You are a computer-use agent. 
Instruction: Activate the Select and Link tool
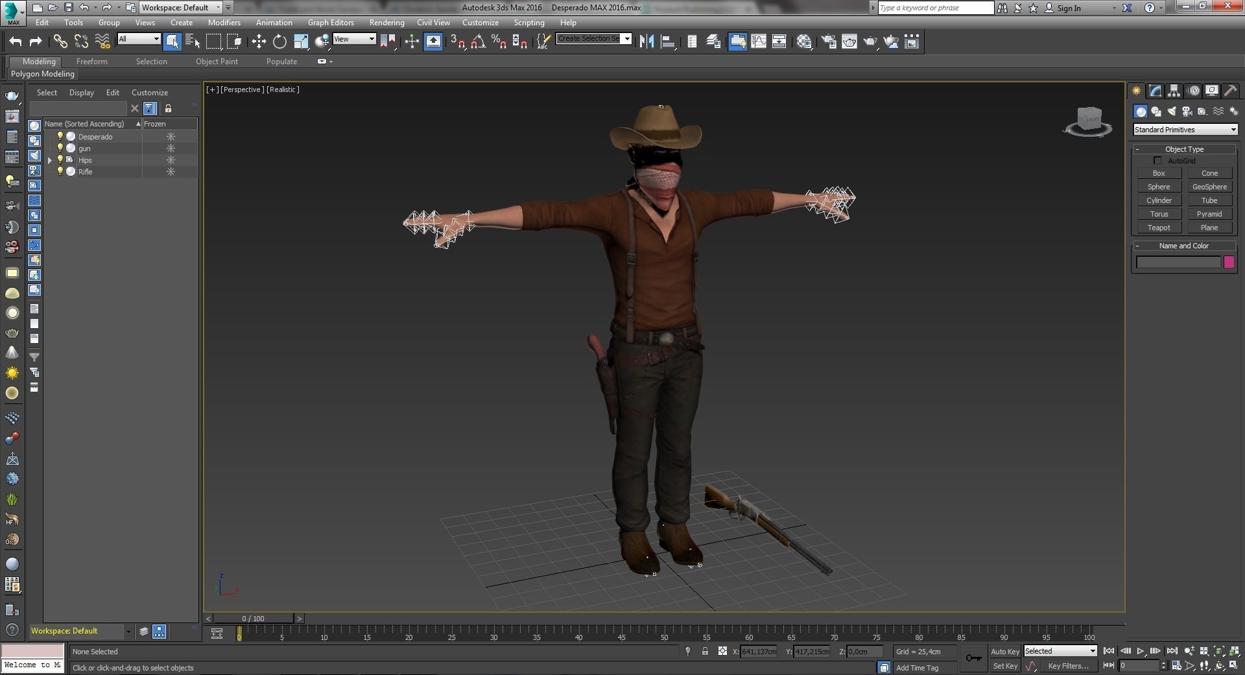pos(60,41)
